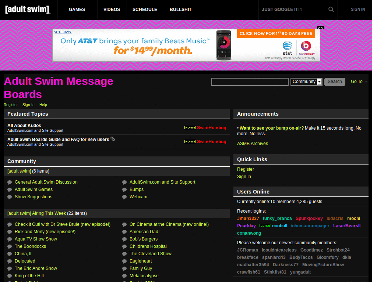Click the speech bubble icon beside Webcam

click(x=124, y=197)
